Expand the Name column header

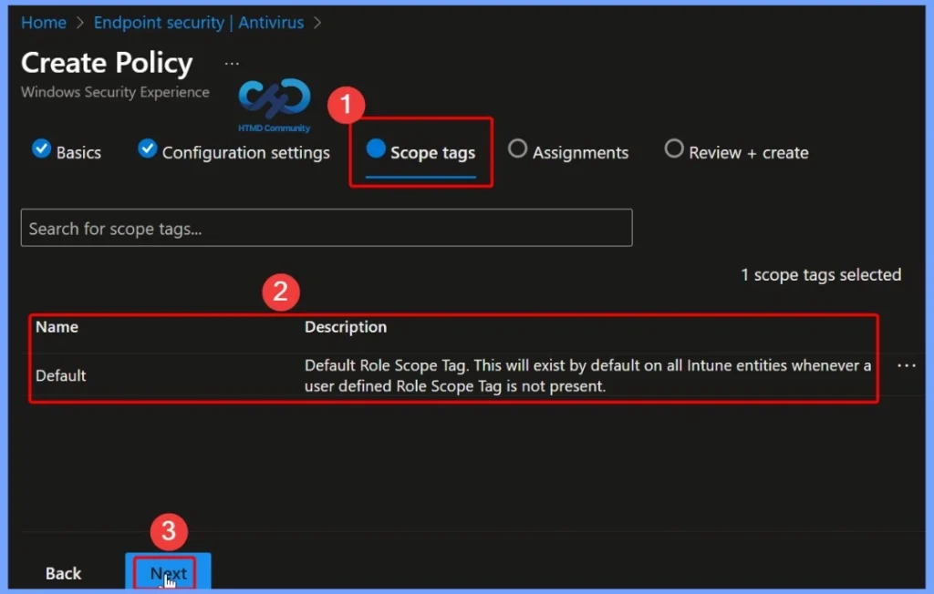pos(57,326)
